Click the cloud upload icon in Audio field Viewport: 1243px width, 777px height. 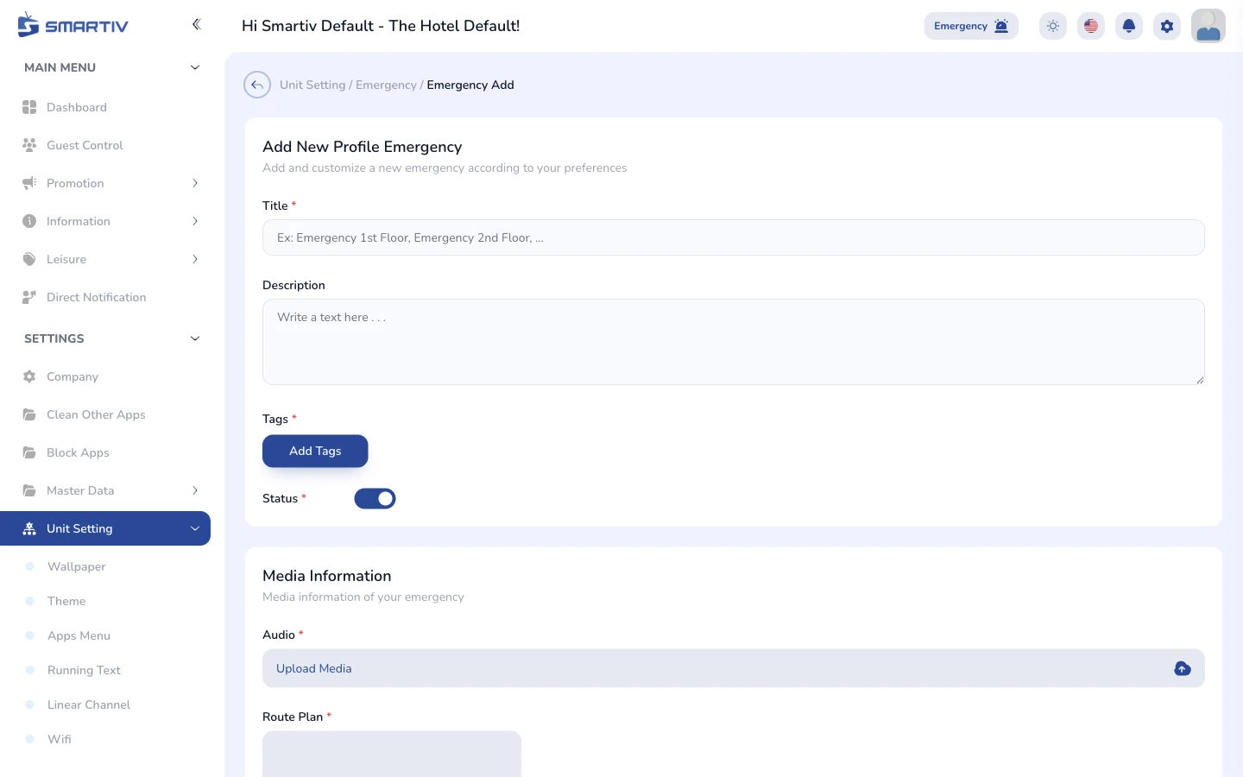click(x=1183, y=668)
